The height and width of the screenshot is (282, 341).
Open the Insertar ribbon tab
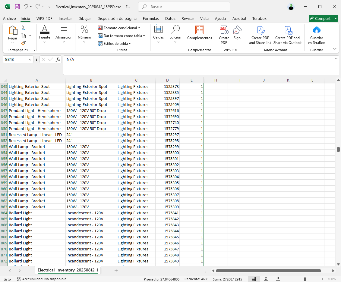point(65,18)
